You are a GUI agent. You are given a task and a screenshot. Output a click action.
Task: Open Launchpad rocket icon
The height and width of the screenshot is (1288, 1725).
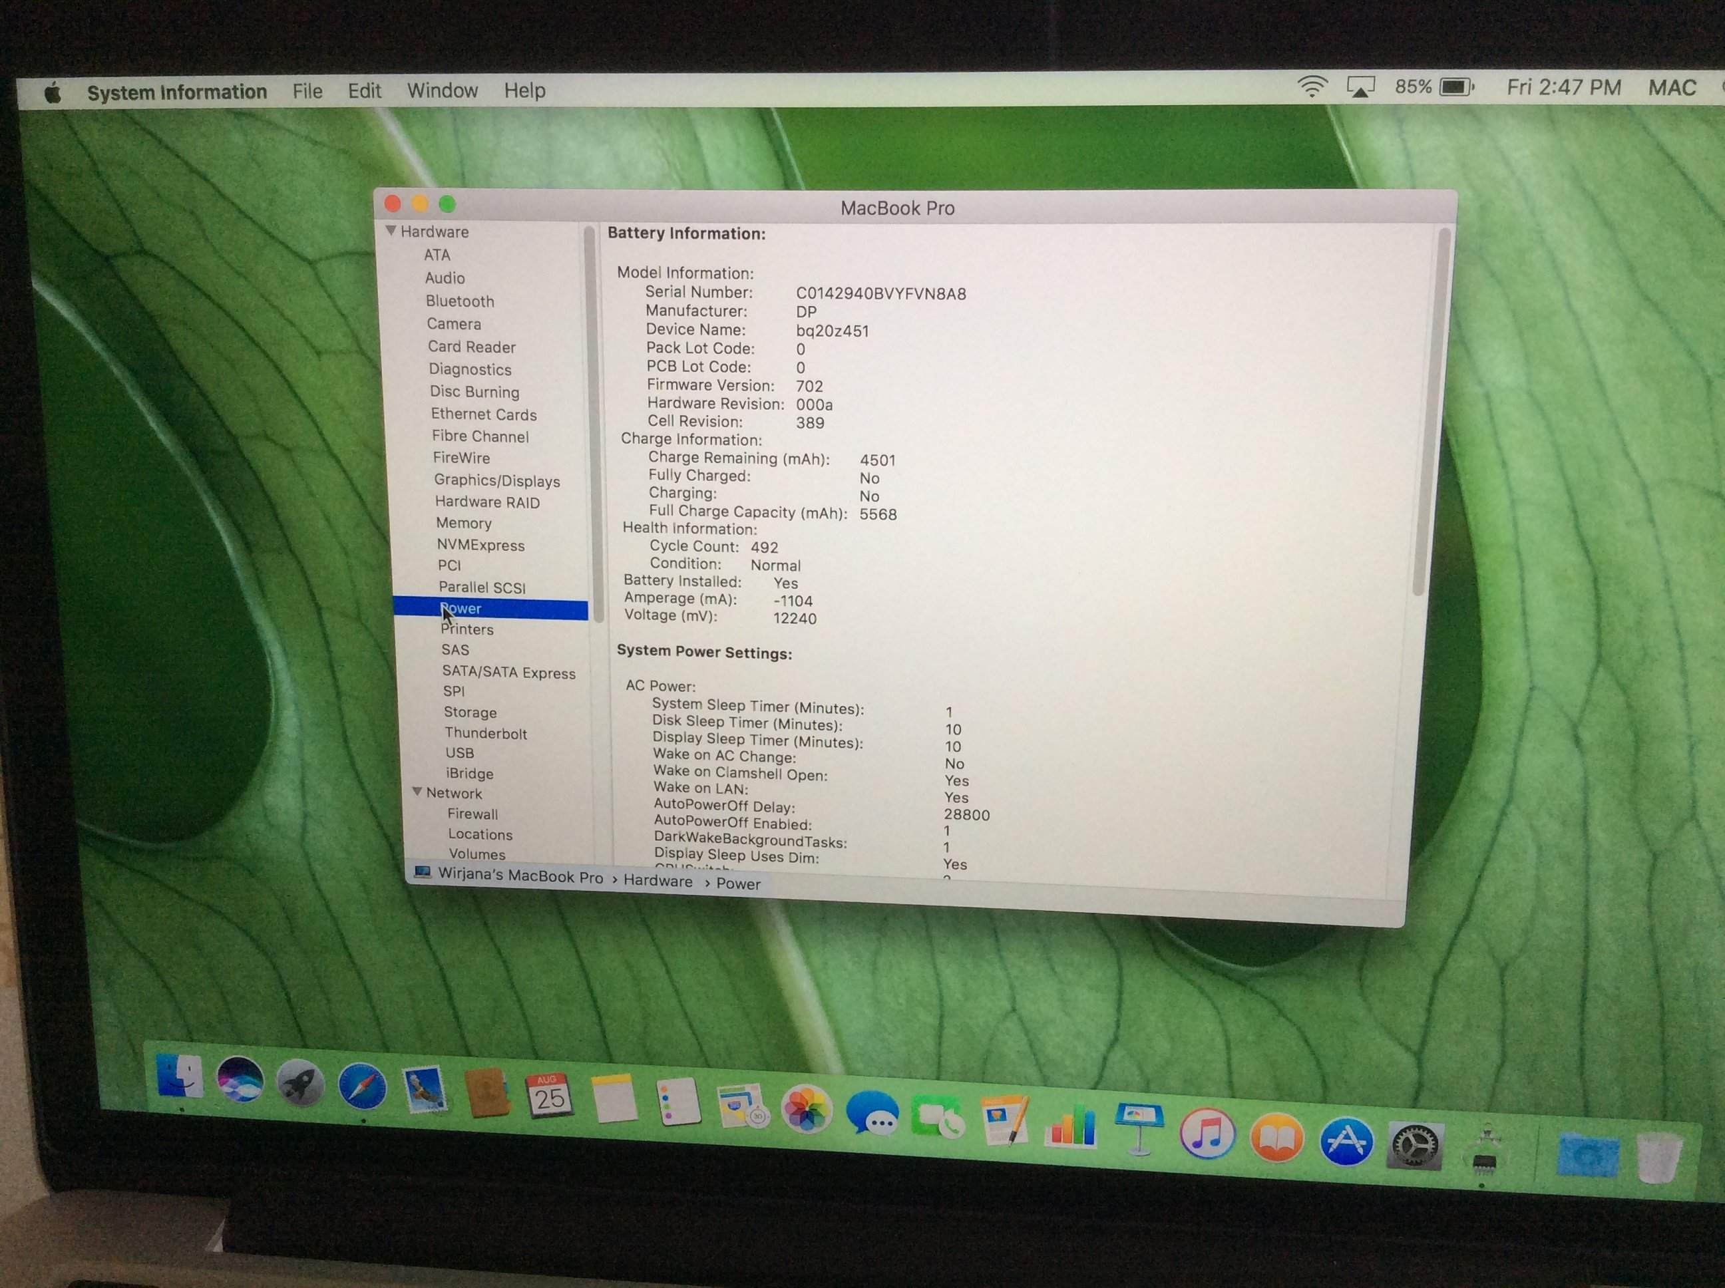click(x=299, y=1083)
